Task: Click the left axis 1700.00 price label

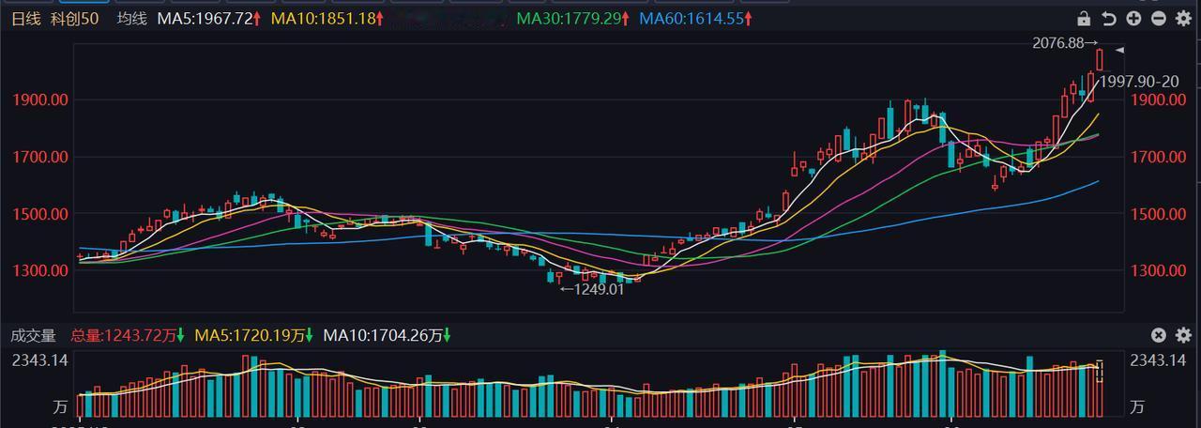Action: [40, 157]
